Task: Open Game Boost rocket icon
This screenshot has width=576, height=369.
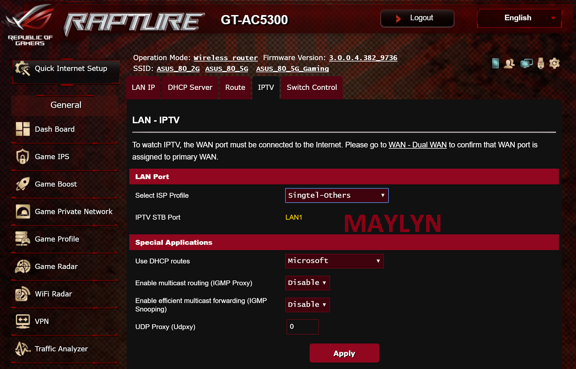Action: [x=23, y=184]
